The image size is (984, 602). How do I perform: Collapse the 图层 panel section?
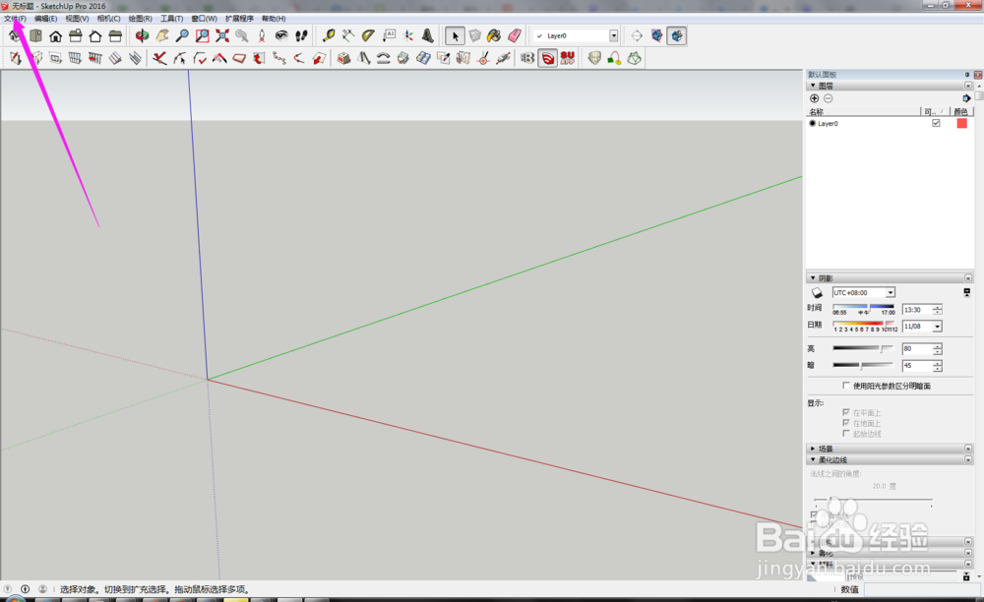(x=813, y=86)
